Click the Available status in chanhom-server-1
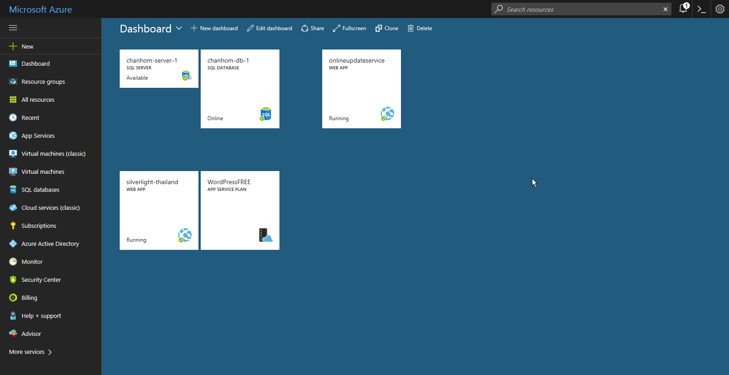729x375 pixels. [137, 78]
